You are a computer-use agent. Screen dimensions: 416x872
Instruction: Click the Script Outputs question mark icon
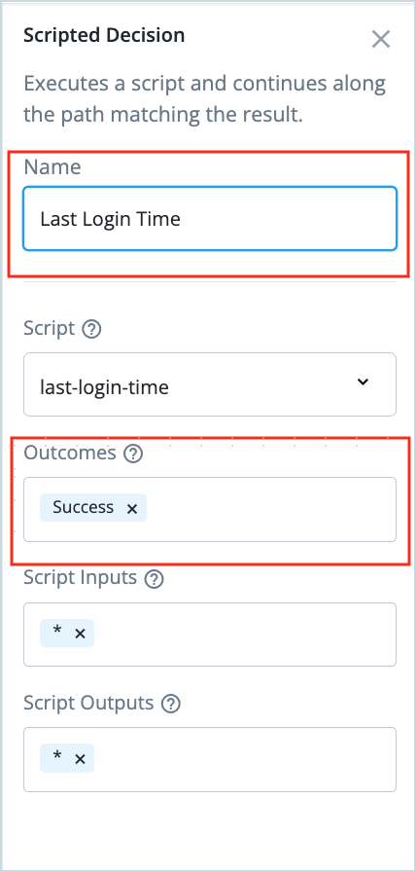click(x=170, y=705)
